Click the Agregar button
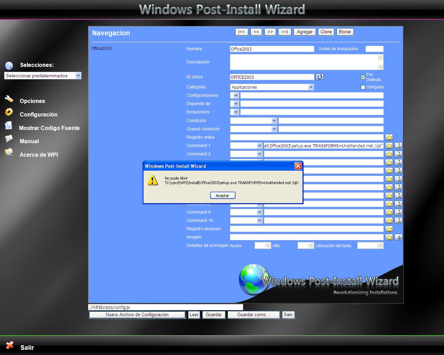Viewport: 444px width, 355px height. click(x=305, y=32)
